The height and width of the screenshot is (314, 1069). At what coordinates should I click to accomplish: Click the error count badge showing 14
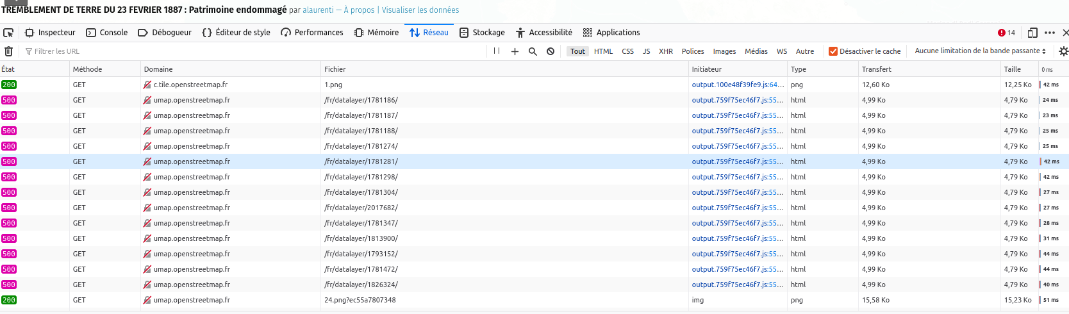(x=1006, y=33)
